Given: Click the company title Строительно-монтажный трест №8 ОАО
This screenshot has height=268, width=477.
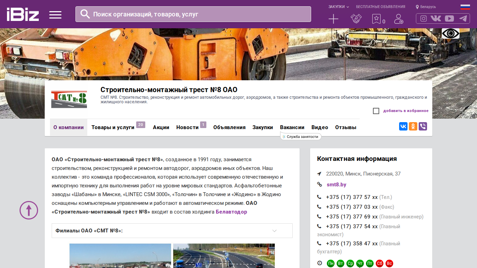Looking at the screenshot, I should [x=169, y=90].
